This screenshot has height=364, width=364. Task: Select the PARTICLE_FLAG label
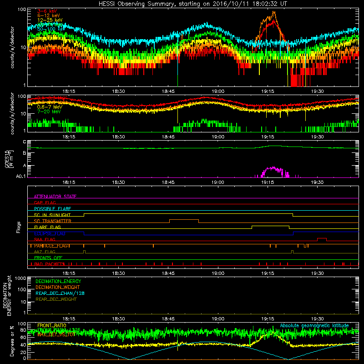[x=51, y=246]
